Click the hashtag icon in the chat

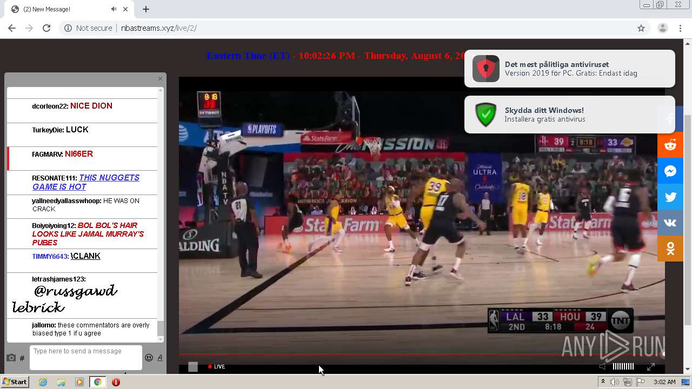(22, 358)
